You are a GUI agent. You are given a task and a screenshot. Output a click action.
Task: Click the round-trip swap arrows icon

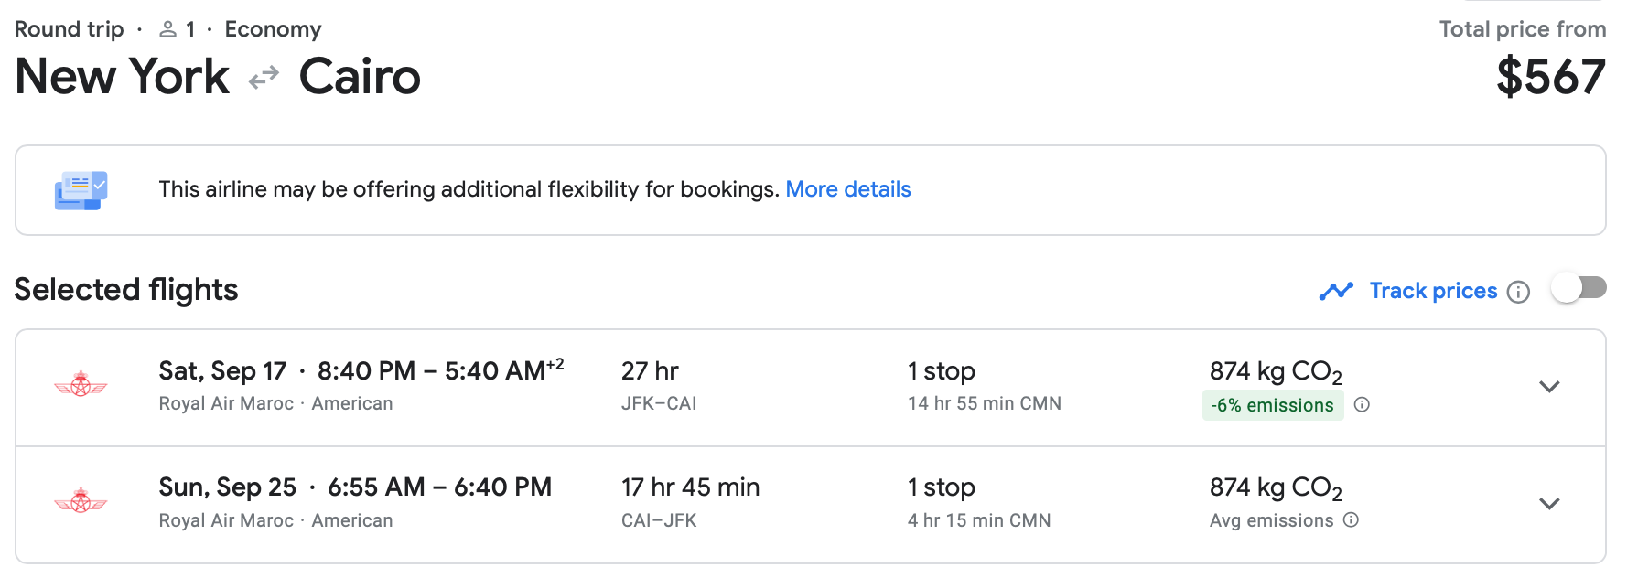coord(264,79)
